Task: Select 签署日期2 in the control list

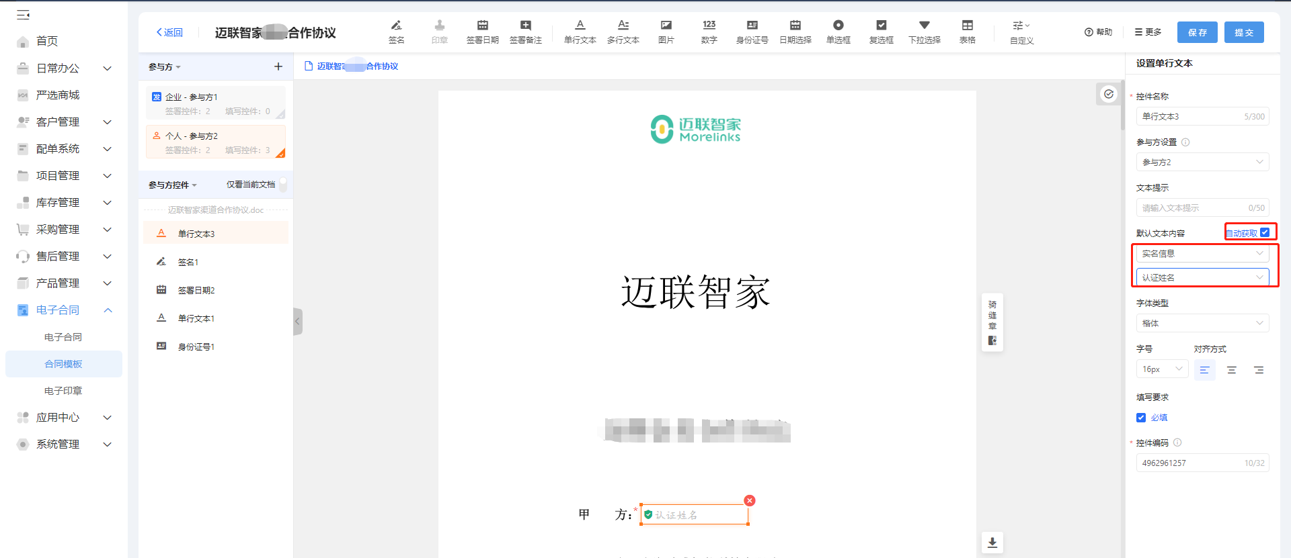Action: pyautogui.click(x=216, y=290)
